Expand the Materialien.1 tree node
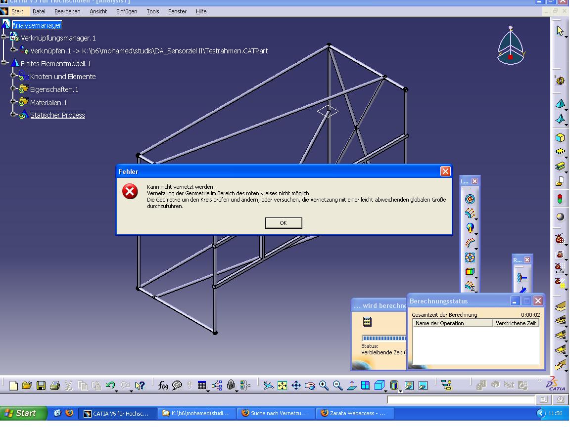Screen dimensions: 570x427 tap(13, 101)
